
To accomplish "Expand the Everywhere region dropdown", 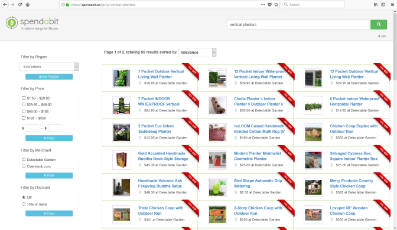I will (x=49, y=67).
